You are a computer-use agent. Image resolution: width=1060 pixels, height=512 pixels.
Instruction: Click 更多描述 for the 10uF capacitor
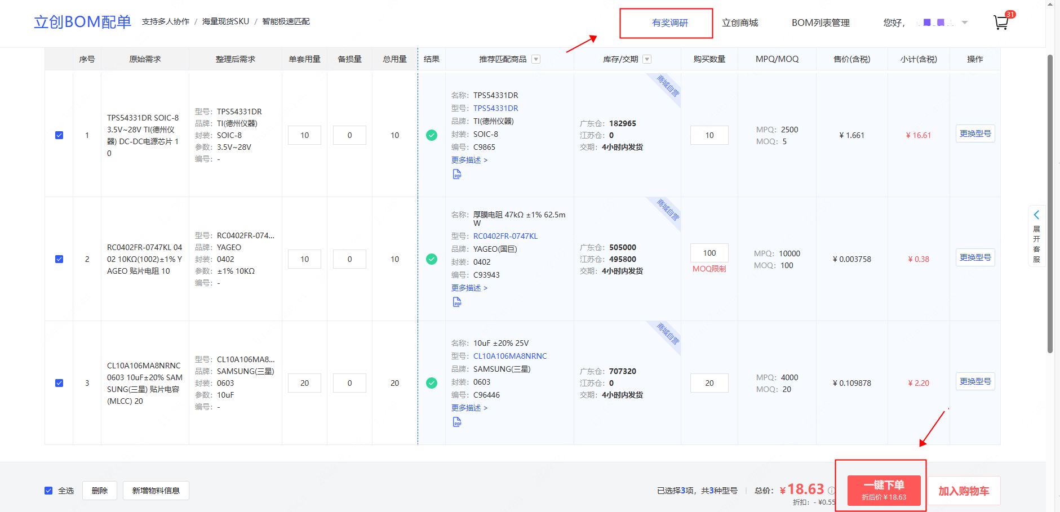pyautogui.click(x=469, y=408)
